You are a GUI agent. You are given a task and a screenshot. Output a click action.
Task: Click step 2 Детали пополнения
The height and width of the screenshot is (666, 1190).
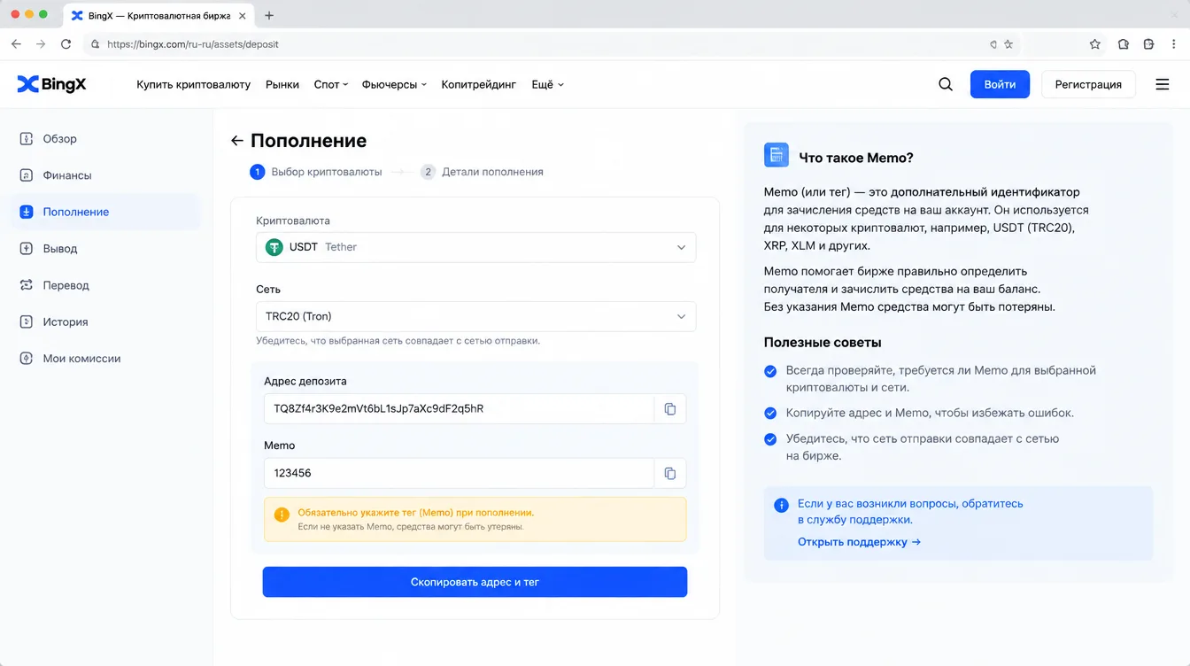[x=483, y=172]
